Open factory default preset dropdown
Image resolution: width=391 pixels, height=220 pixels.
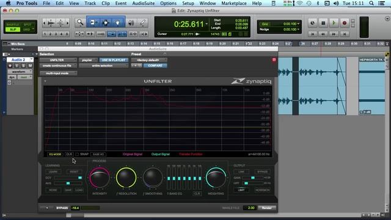(149, 60)
